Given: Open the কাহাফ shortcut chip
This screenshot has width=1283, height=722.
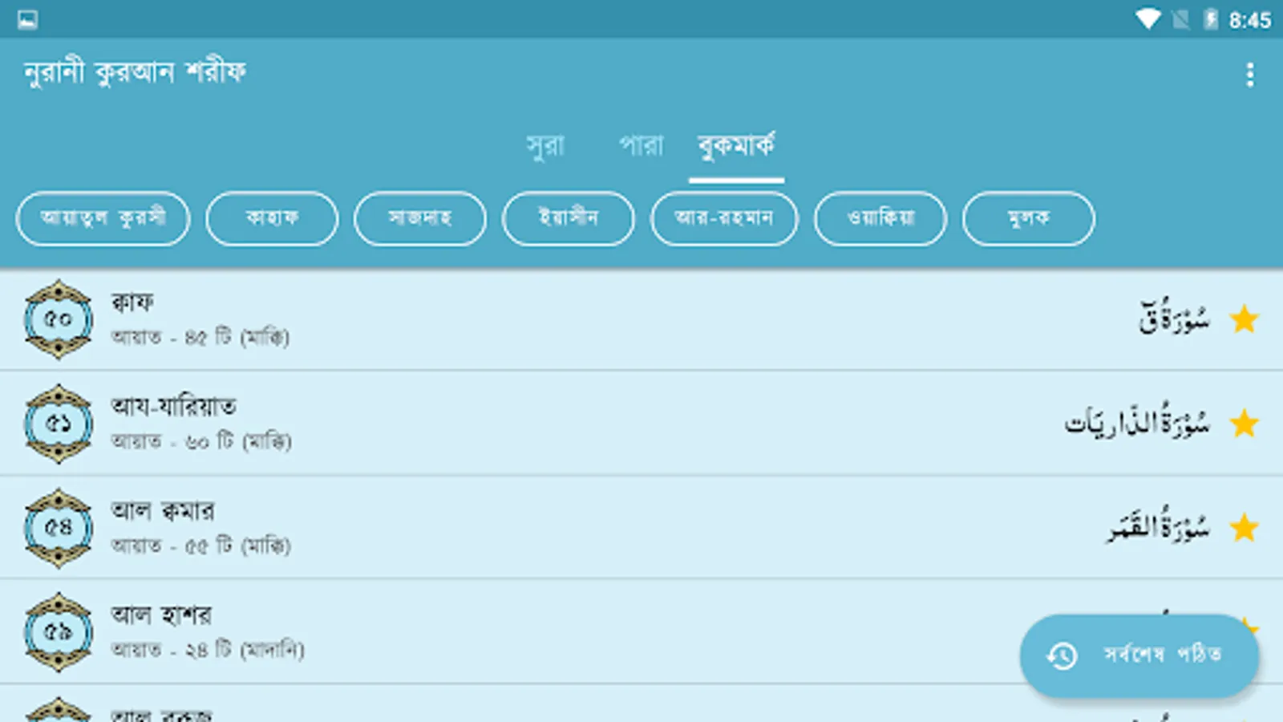Looking at the screenshot, I should (x=272, y=218).
